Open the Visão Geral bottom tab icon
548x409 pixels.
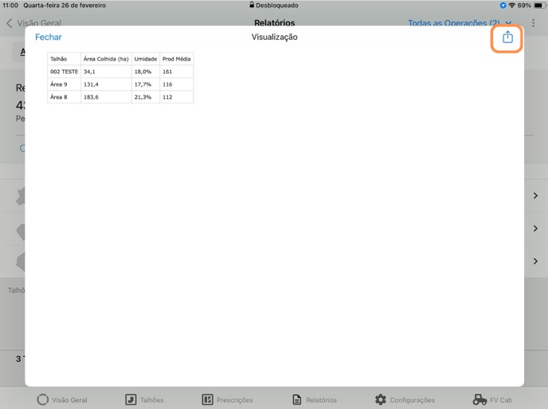click(x=43, y=399)
